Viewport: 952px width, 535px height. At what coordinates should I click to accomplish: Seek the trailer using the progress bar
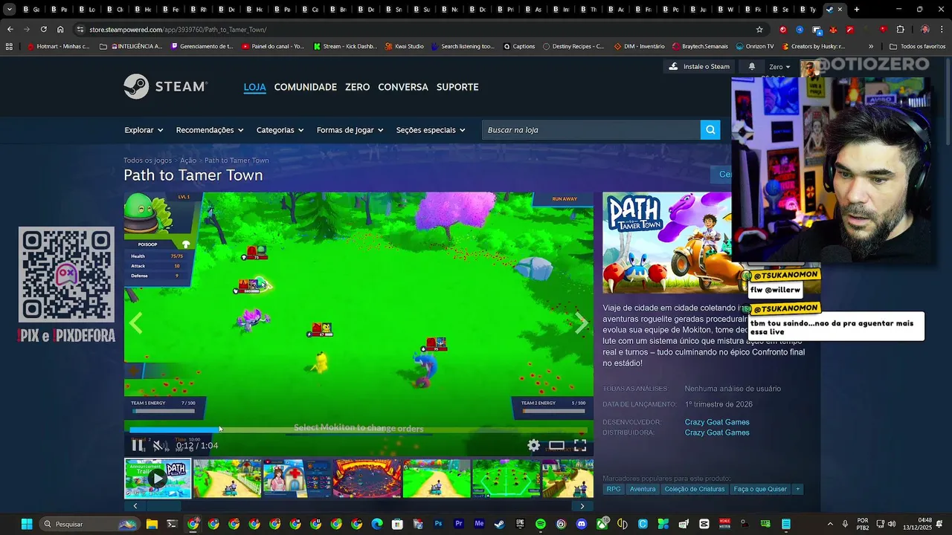pyautogui.click(x=358, y=429)
